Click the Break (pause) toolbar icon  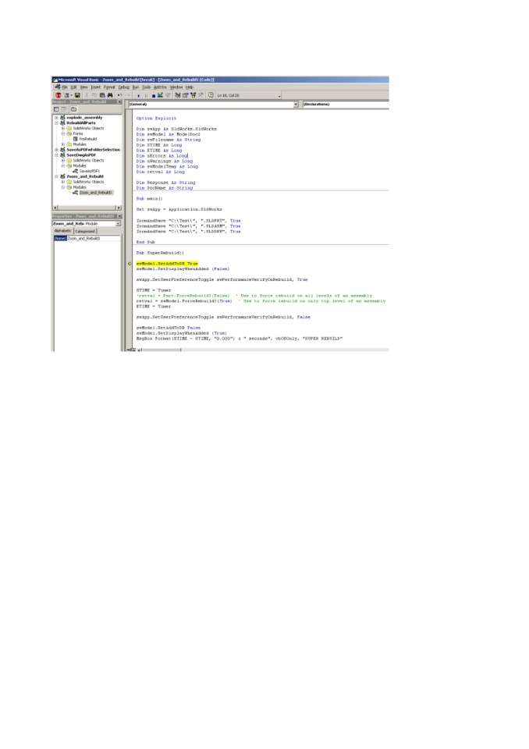tap(146, 95)
